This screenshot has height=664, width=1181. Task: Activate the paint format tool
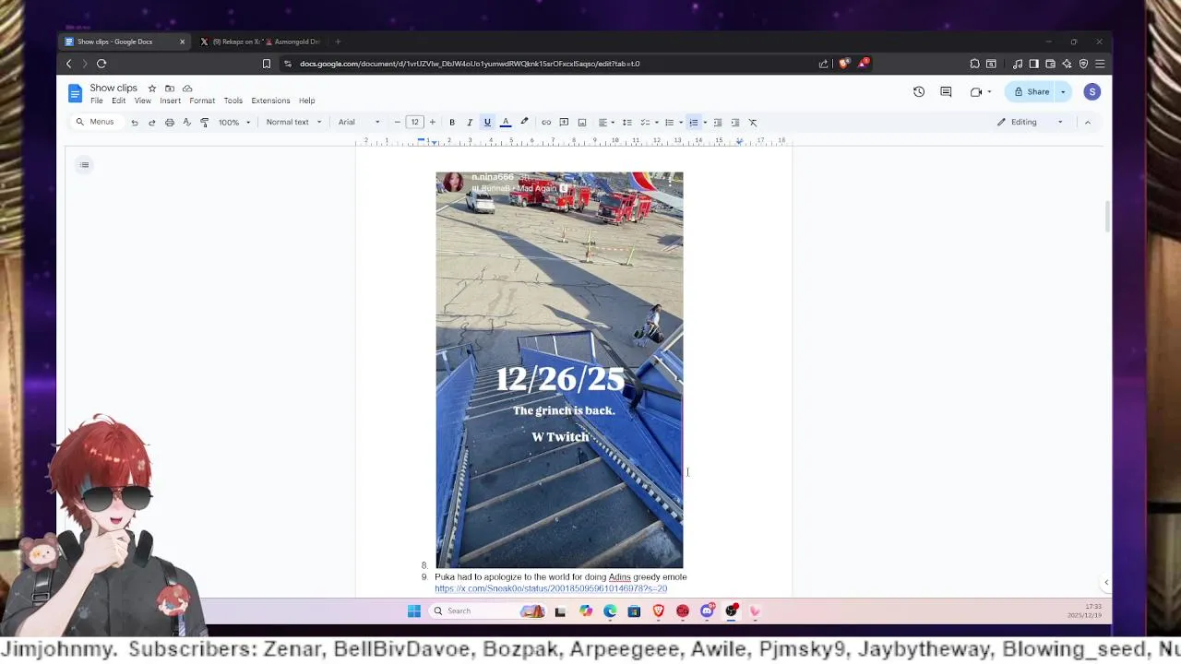[205, 123]
